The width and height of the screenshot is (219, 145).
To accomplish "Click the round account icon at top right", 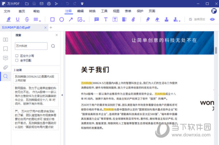I will [x=214, y=11].
